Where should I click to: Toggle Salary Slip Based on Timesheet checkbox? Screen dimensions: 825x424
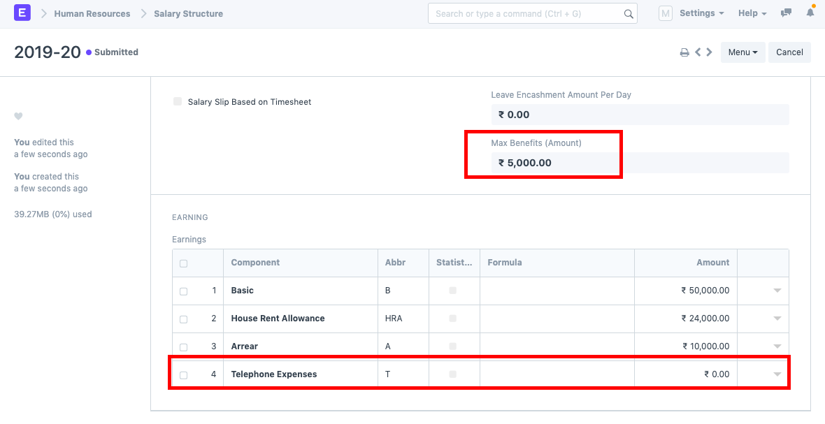click(178, 101)
